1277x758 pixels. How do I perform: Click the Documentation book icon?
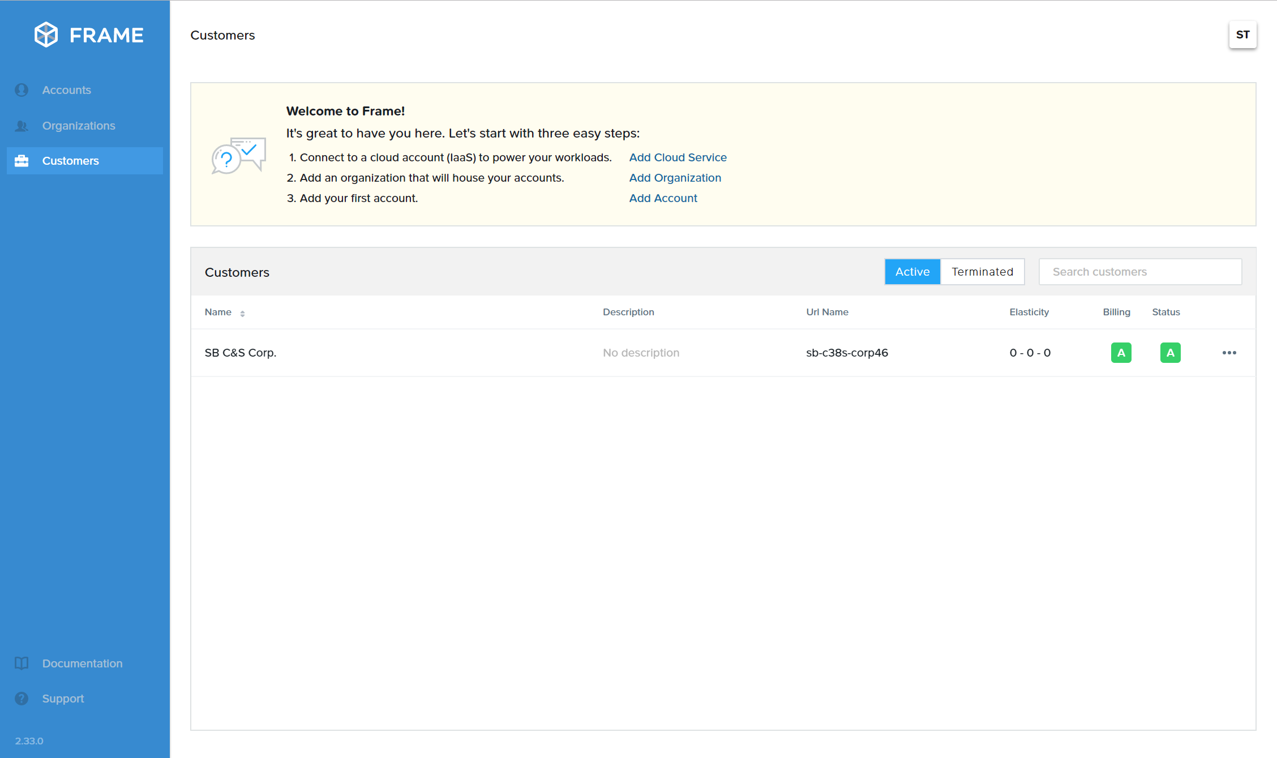coord(22,663)
